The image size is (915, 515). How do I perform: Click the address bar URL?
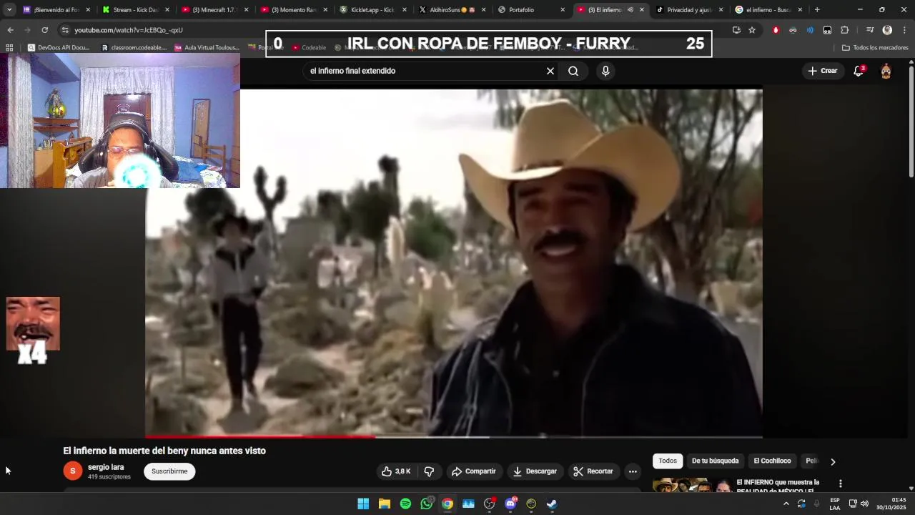tap(129, 30)
